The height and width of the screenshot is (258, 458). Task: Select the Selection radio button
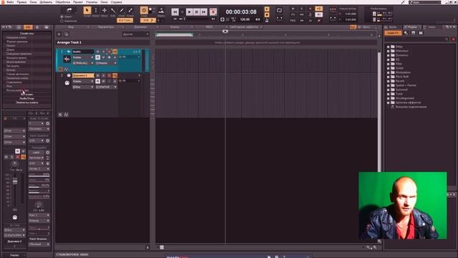pos(62,21)
